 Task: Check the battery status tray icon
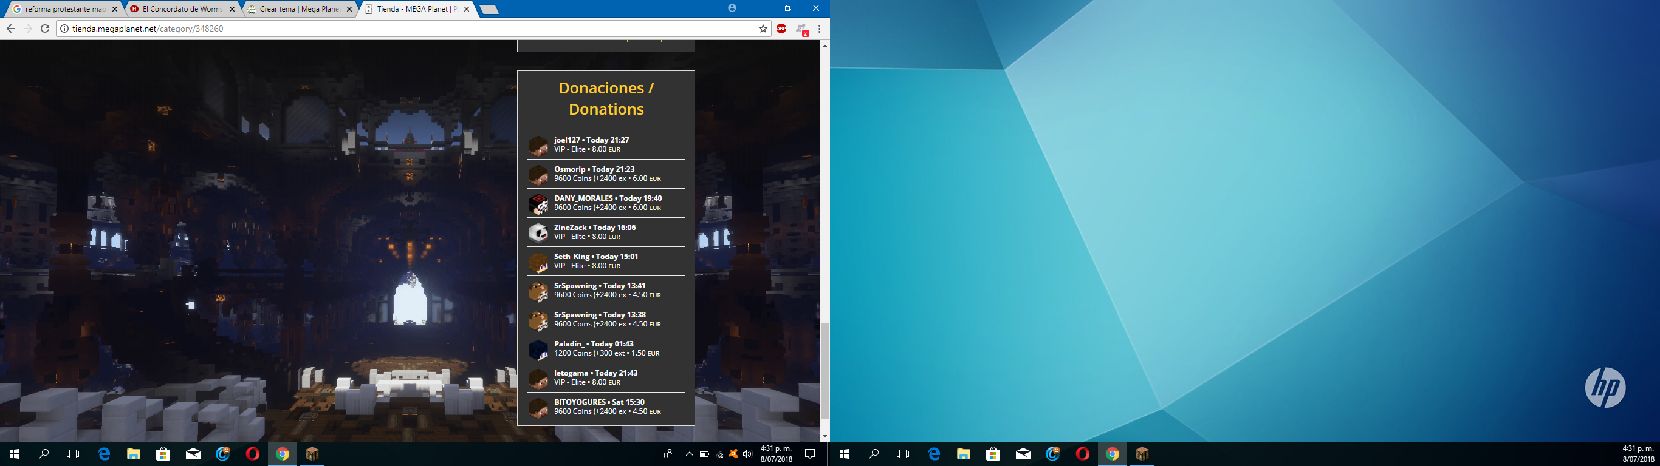[x=704, y=454]
